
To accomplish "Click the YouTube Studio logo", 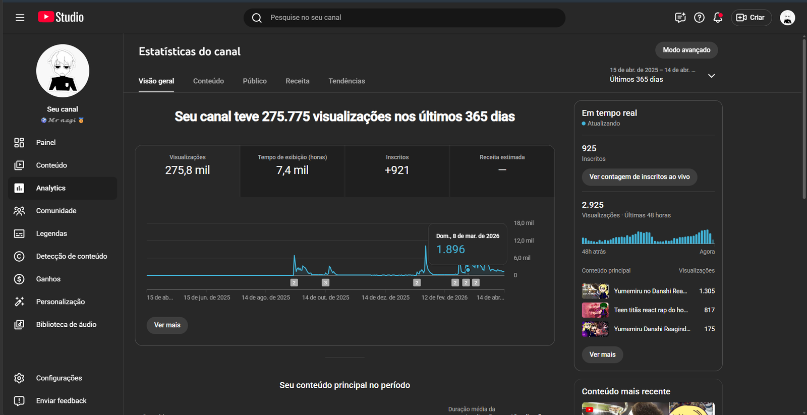I will (61, 17).
